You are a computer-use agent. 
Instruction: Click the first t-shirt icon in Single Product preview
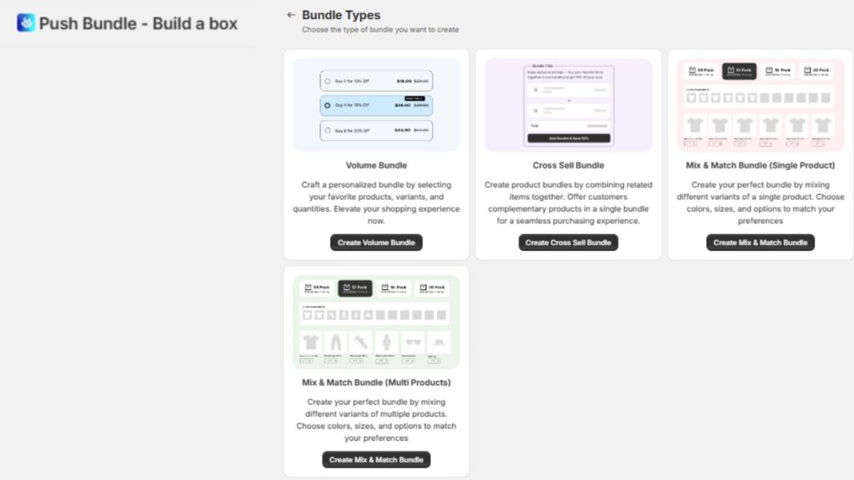[694, 123]
